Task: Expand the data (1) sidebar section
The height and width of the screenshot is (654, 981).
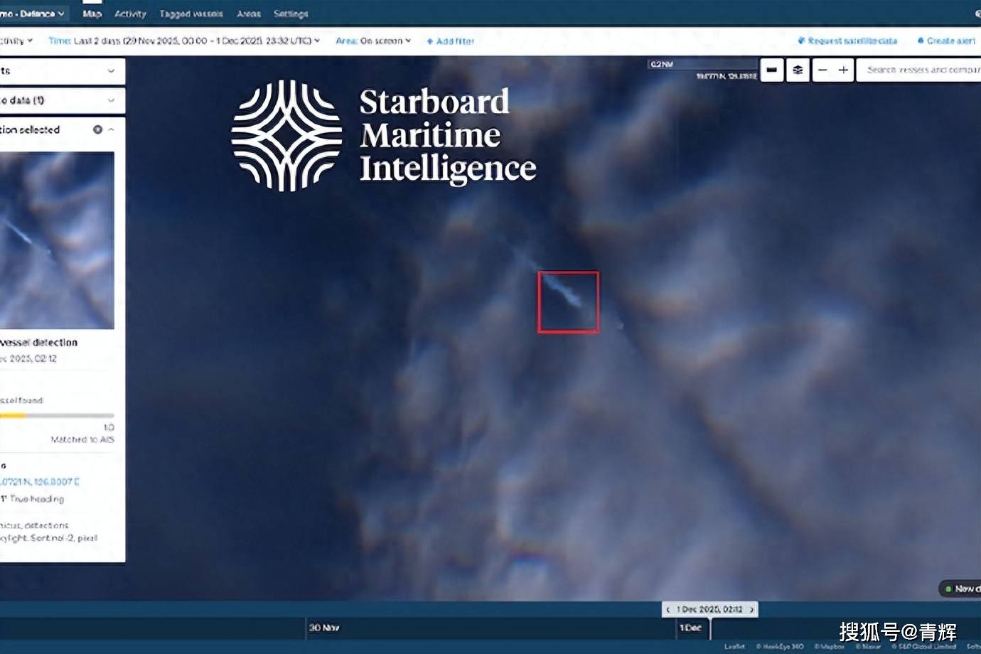Action: pyautogui.click(x=111, y=100)
